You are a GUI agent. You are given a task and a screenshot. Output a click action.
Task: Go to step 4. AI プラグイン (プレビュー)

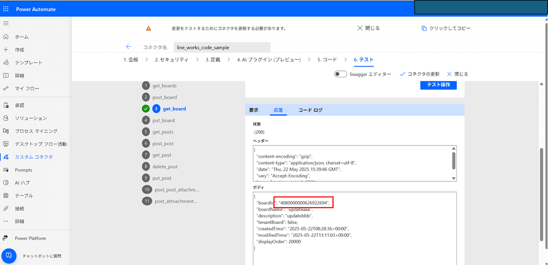pos(269,60)
